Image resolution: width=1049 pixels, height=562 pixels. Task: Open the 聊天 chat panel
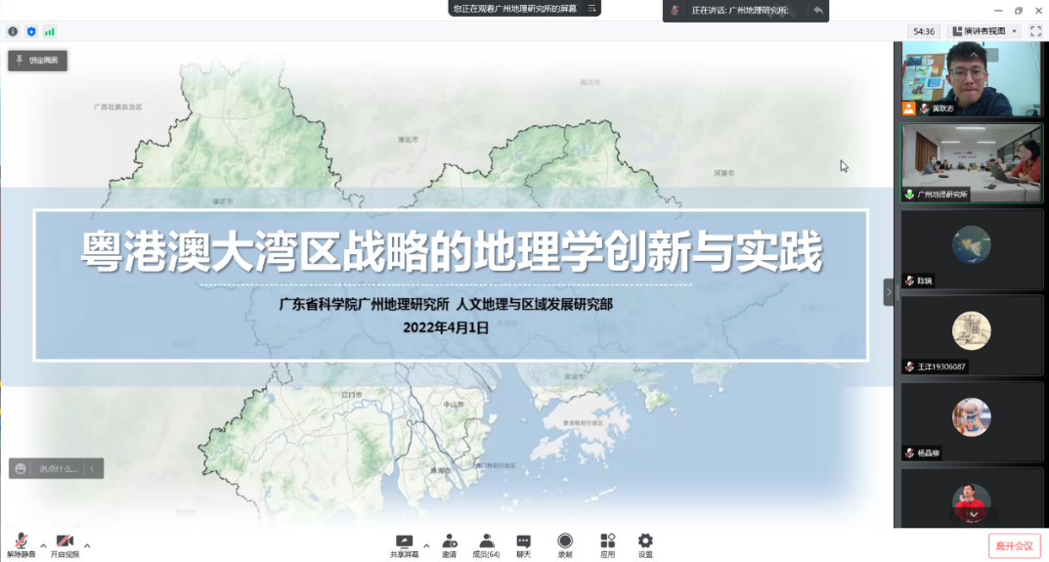pyautogui.click(x=524, y=545)
